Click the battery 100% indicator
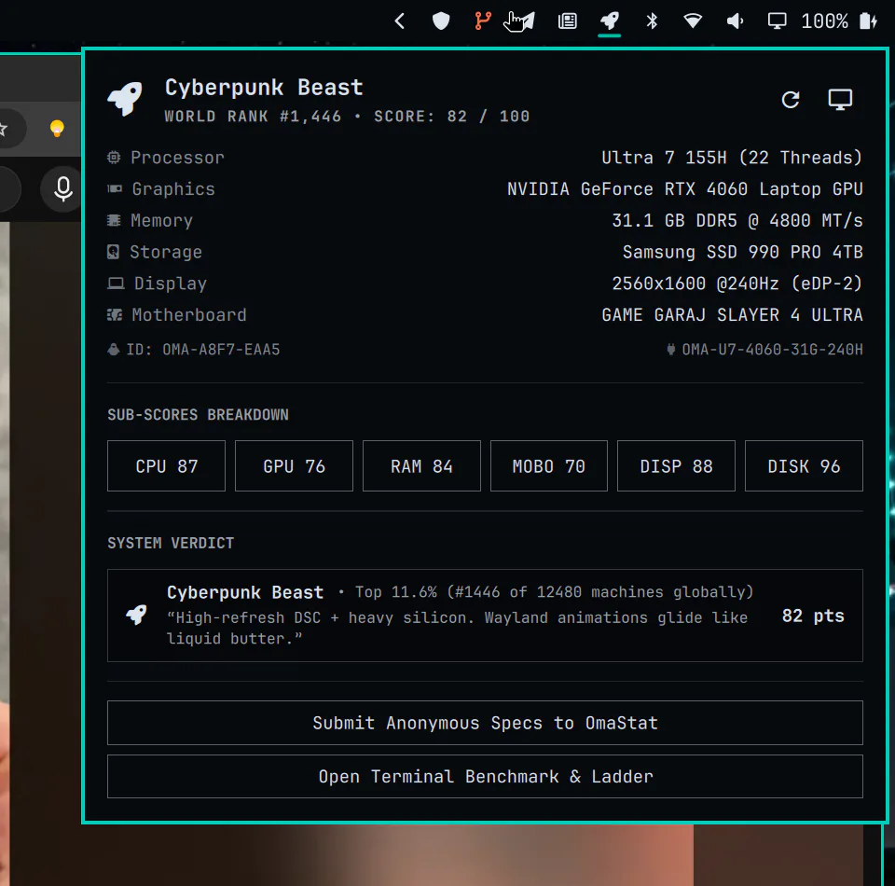Screen dimensions: 895x886 [x=838, y=21]
